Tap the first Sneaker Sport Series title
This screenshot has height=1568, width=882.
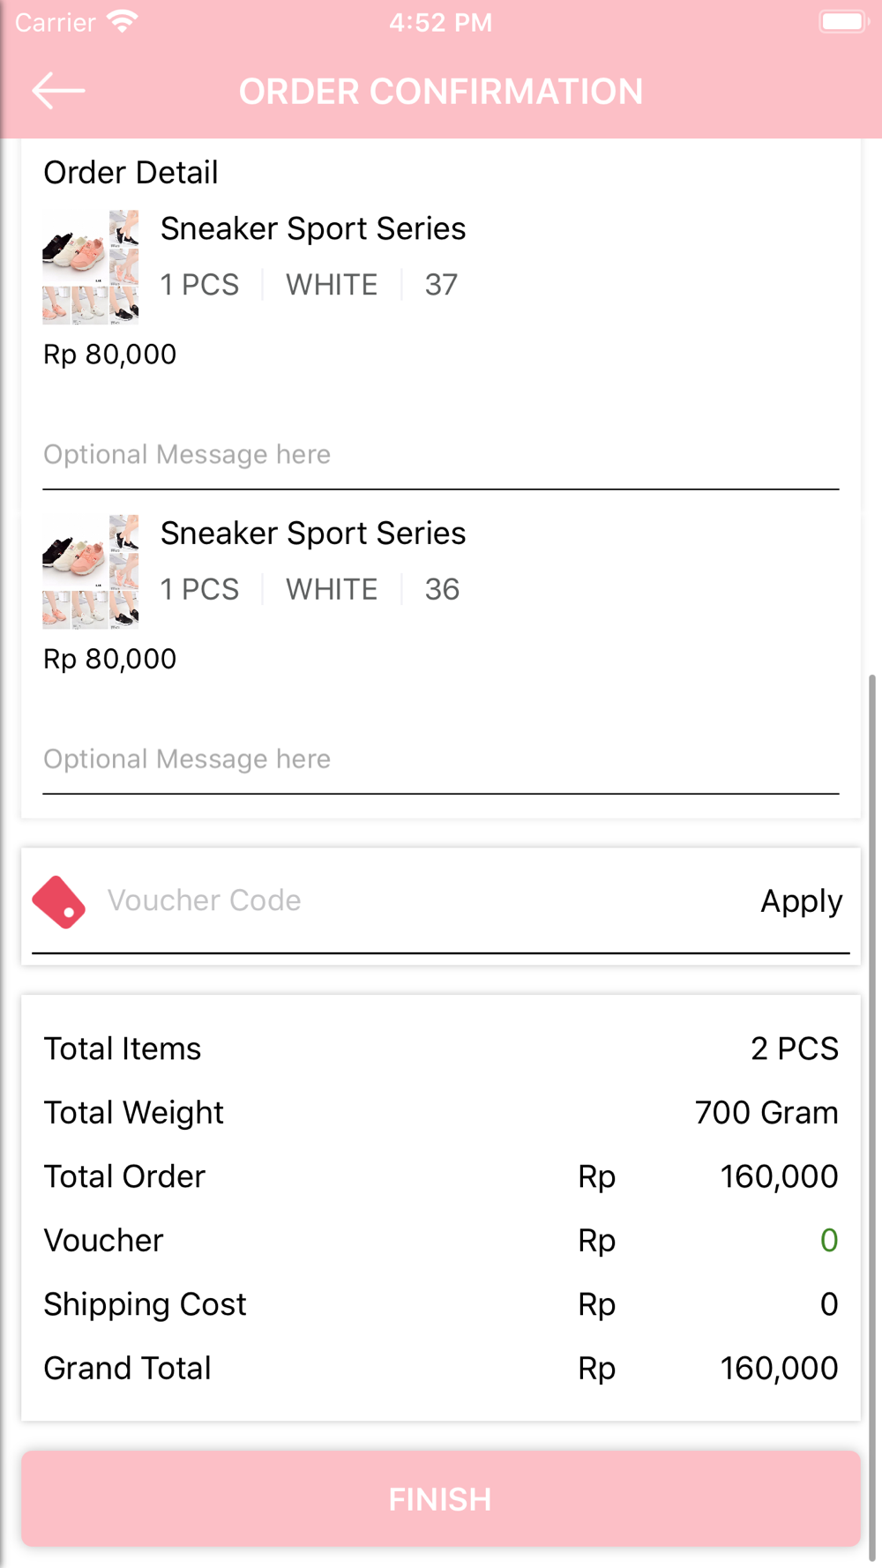(313, 229)
